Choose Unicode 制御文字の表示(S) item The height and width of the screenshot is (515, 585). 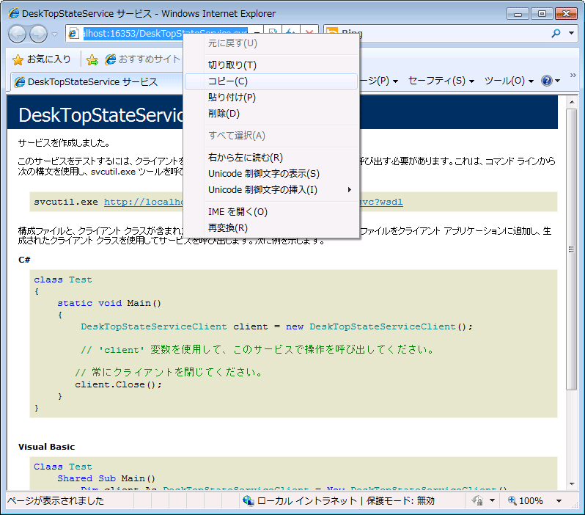click(x=271, y=174)
